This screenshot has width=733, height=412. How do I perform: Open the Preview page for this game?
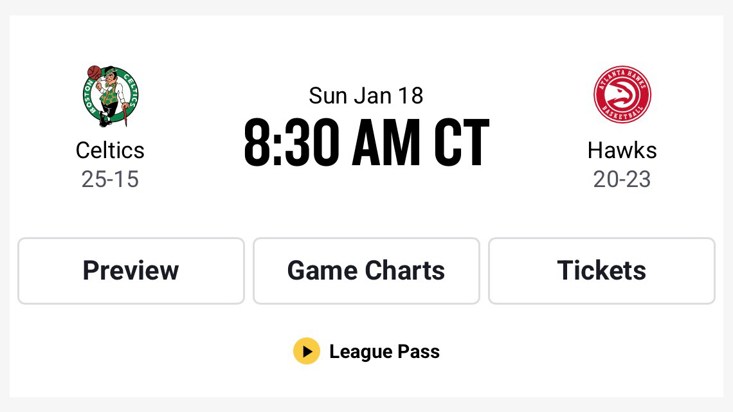(x=131, y=271)
